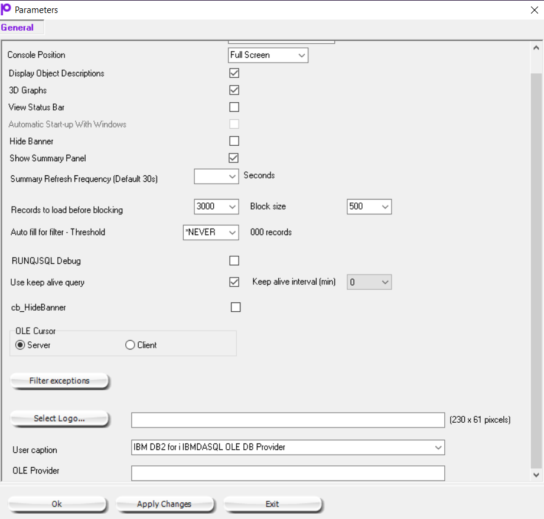Open Auto fill filter Threshold dropdown

(x=211, y=233)
